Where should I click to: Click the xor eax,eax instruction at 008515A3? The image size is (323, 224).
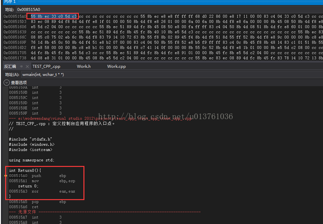click(42, 192)
